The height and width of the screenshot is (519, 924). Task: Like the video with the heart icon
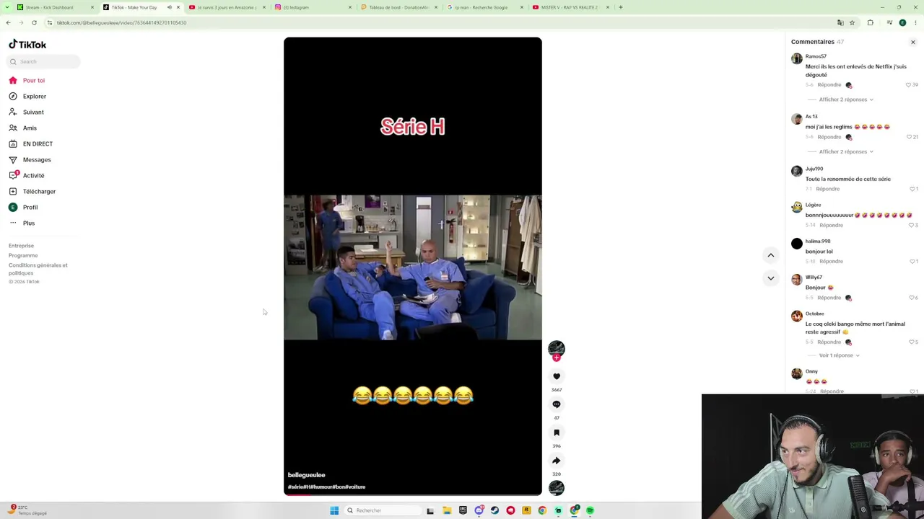click(557, 376)
